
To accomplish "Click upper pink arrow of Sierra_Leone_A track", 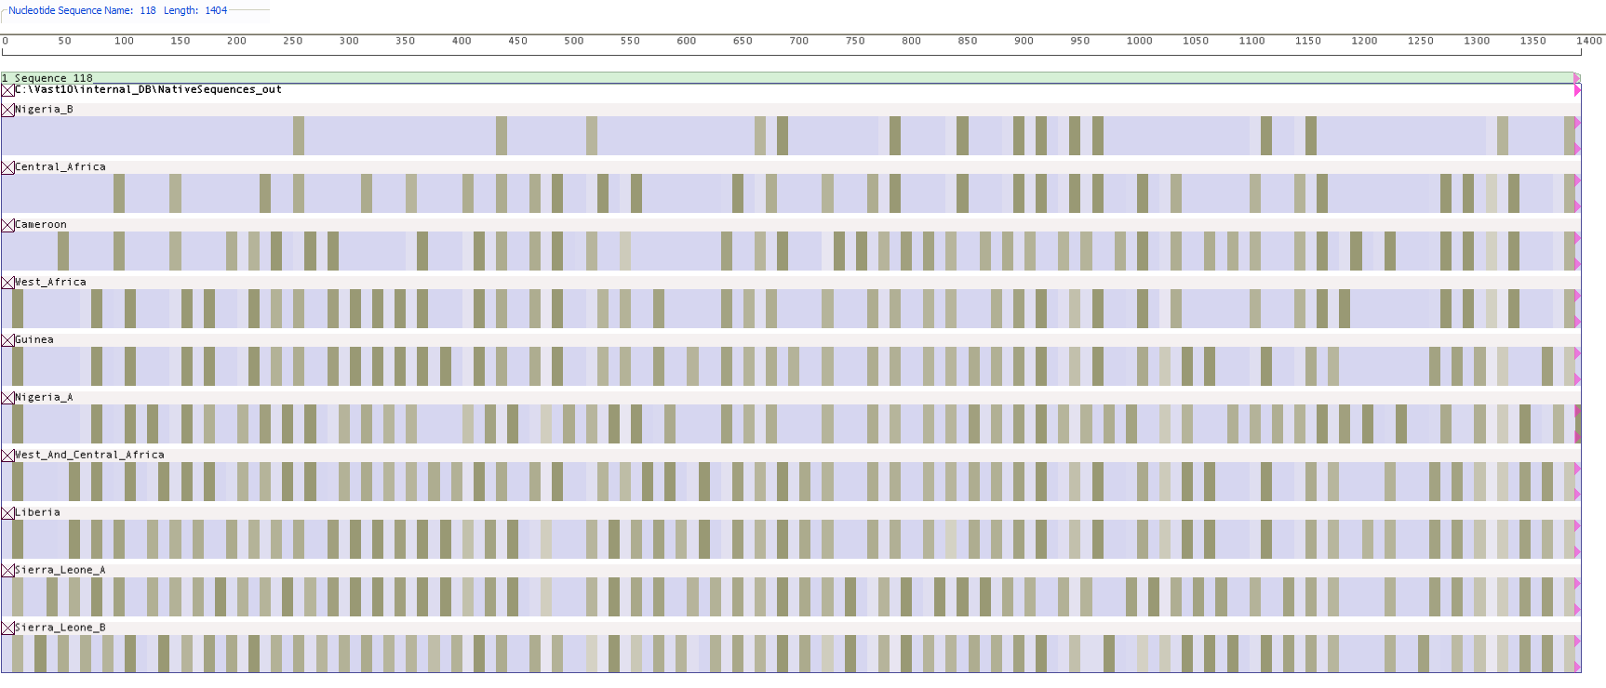I will [1577, 584].
